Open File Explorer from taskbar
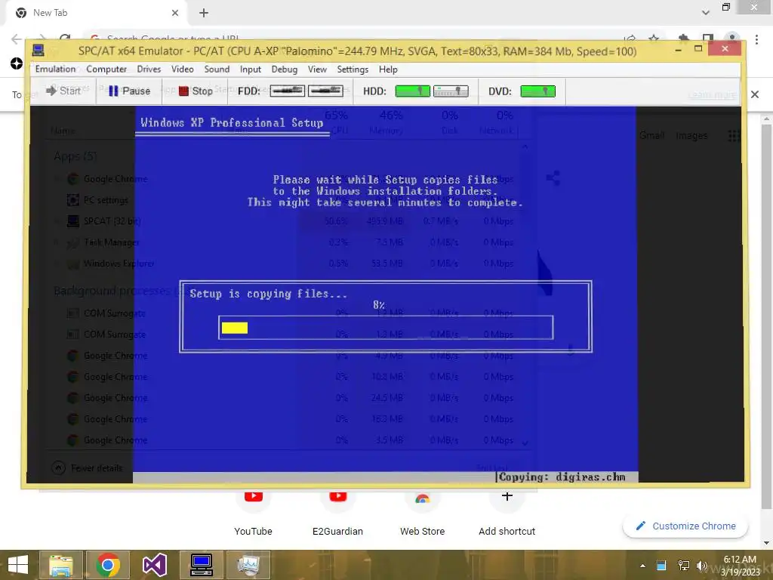 click(x=61, y=565)
